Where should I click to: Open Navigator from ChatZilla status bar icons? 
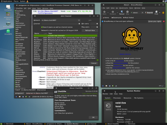point(16,97)
